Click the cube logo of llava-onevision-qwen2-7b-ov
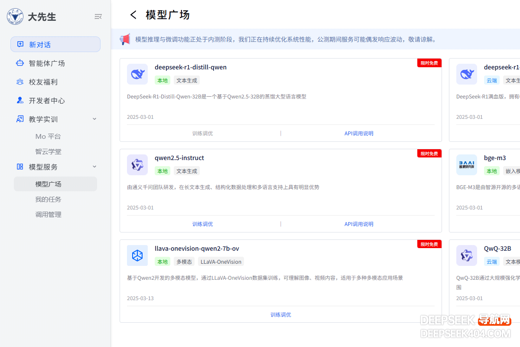The image size is (520, 347). click(x=137, y=255)
